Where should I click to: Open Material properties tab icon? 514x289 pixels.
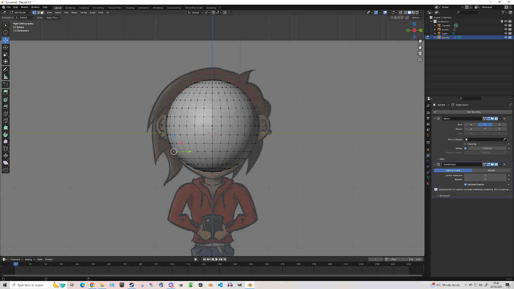(x=428, y=183)
